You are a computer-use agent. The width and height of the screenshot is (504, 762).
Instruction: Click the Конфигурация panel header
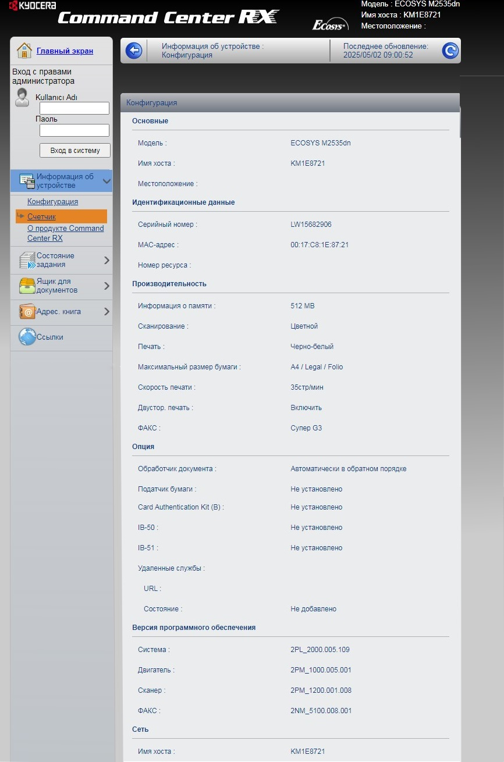(x=290, y=102)
